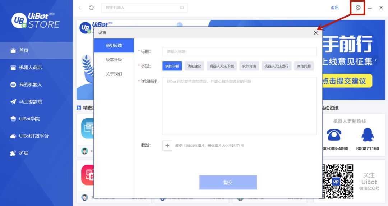The height and width of the screenshot is (206, 388).
Task: Click the 详细描述 description text area
Action: point(239,106)
